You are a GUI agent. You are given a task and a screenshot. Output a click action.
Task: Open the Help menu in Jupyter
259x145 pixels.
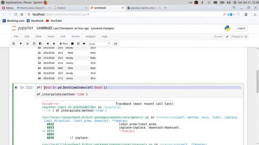pos(104,37)
